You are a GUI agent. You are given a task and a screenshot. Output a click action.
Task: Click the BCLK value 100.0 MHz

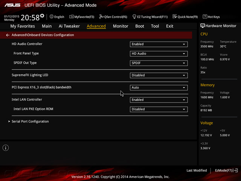(x=207, y=59)
